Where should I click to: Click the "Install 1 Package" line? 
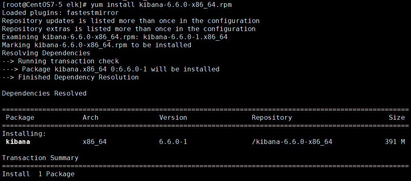38,174
